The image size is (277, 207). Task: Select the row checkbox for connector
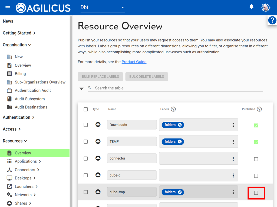[x=86, y=158]
